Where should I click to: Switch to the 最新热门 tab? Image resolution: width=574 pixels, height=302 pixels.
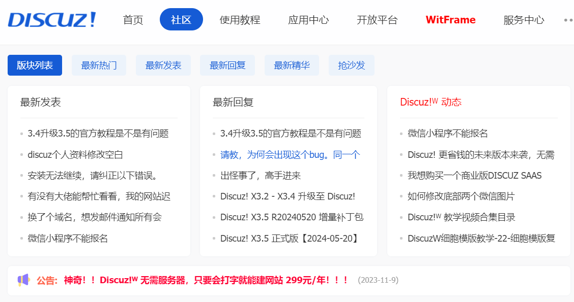(99, 65)
